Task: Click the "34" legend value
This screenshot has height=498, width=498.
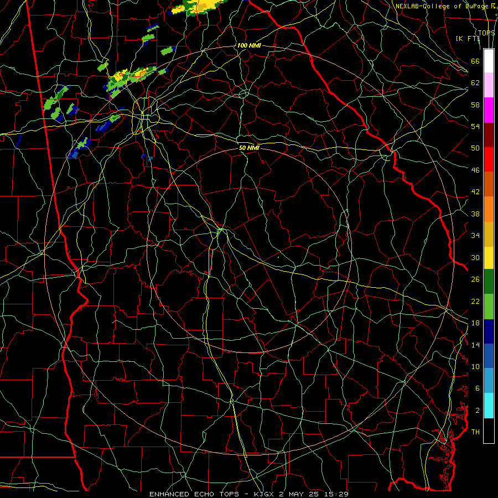Action: click(x=475, y=236)
